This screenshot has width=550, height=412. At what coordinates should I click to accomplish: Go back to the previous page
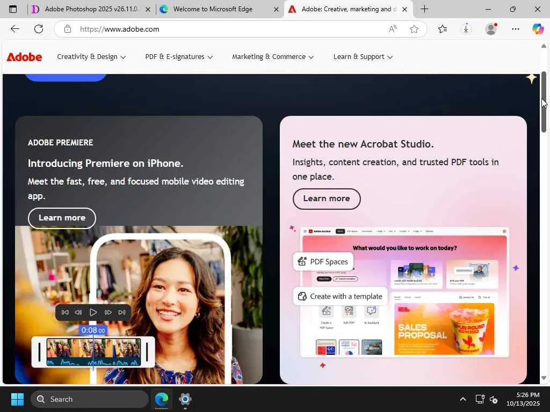click(15, 29)
